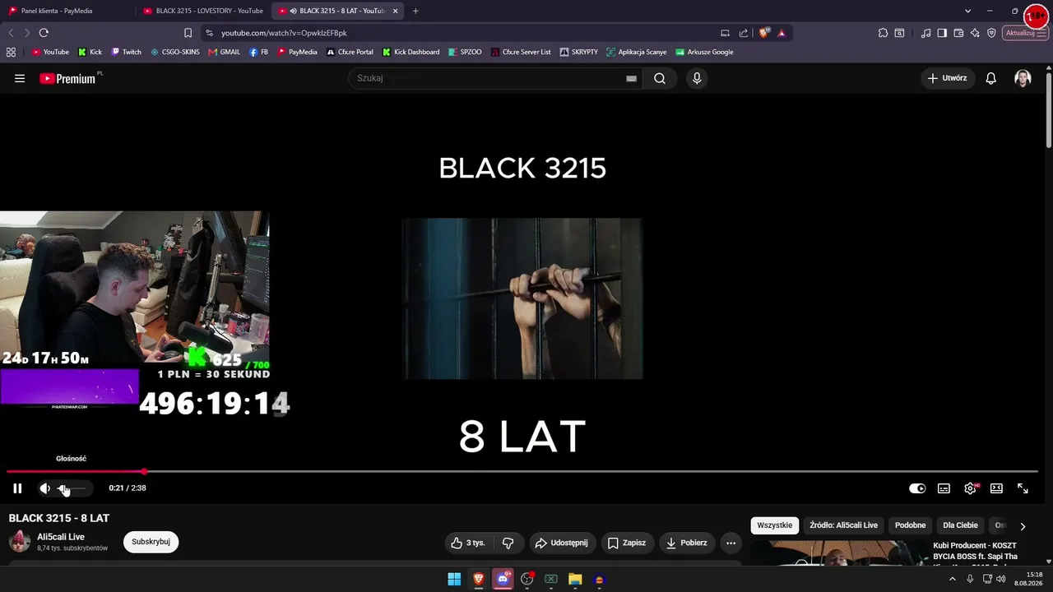Viewport: 1053px width, 592px height.
Task: Open the browser extensions puzzle icon
Action: (x=883, y=33)
